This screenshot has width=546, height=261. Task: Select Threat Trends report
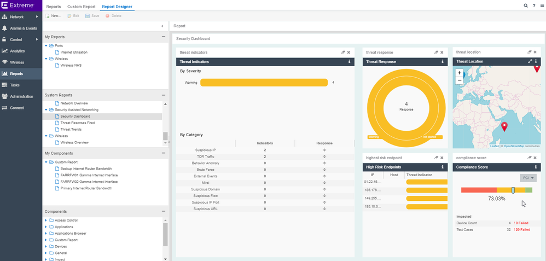[71, 129]
